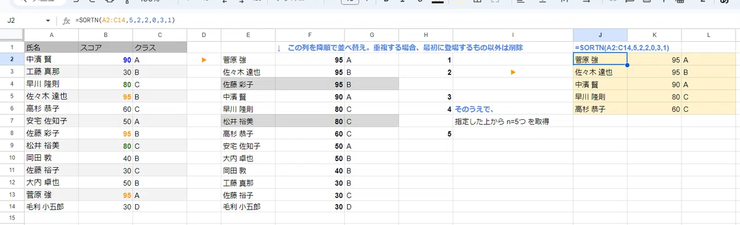Select column F header

click(310, 35)
